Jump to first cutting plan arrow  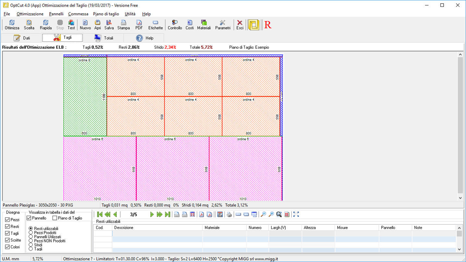[x=100, y=214]
